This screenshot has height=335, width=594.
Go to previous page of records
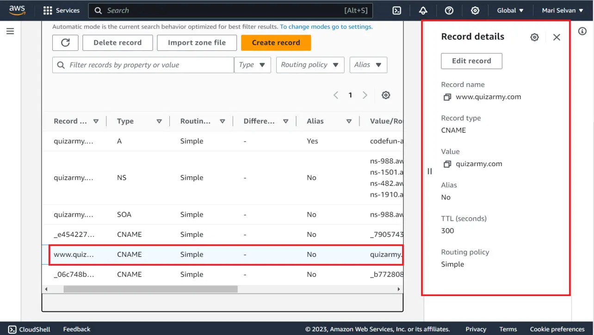pos(336,95)
